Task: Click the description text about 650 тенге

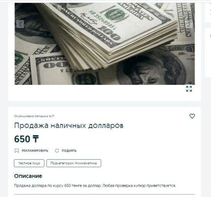Action: pyautogui.click(x=95, y=186)
